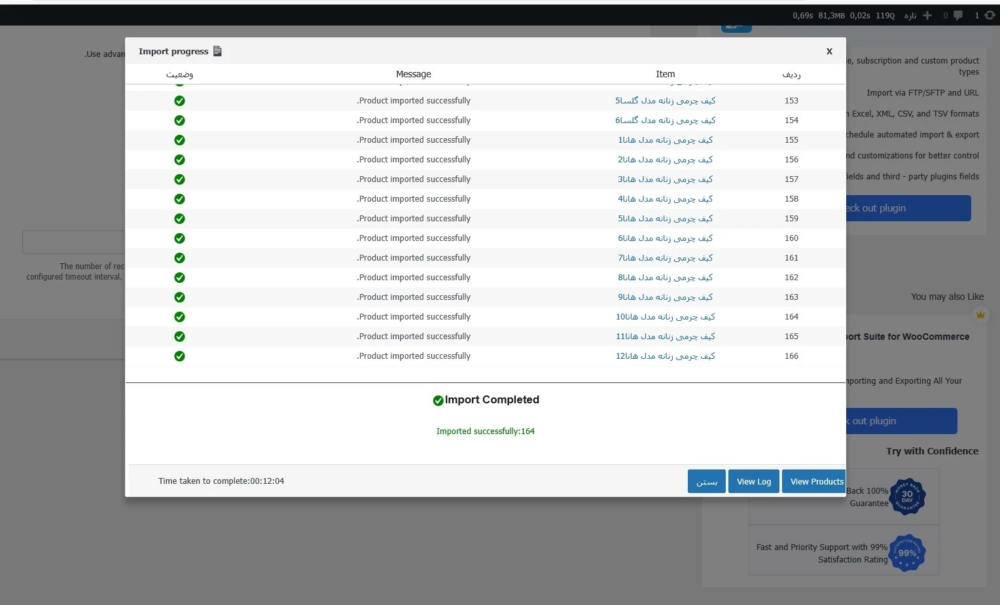The image size is (1000, 605).
Task: Click the 30 Day money back guarantee badge
Action: pos(907,496)
